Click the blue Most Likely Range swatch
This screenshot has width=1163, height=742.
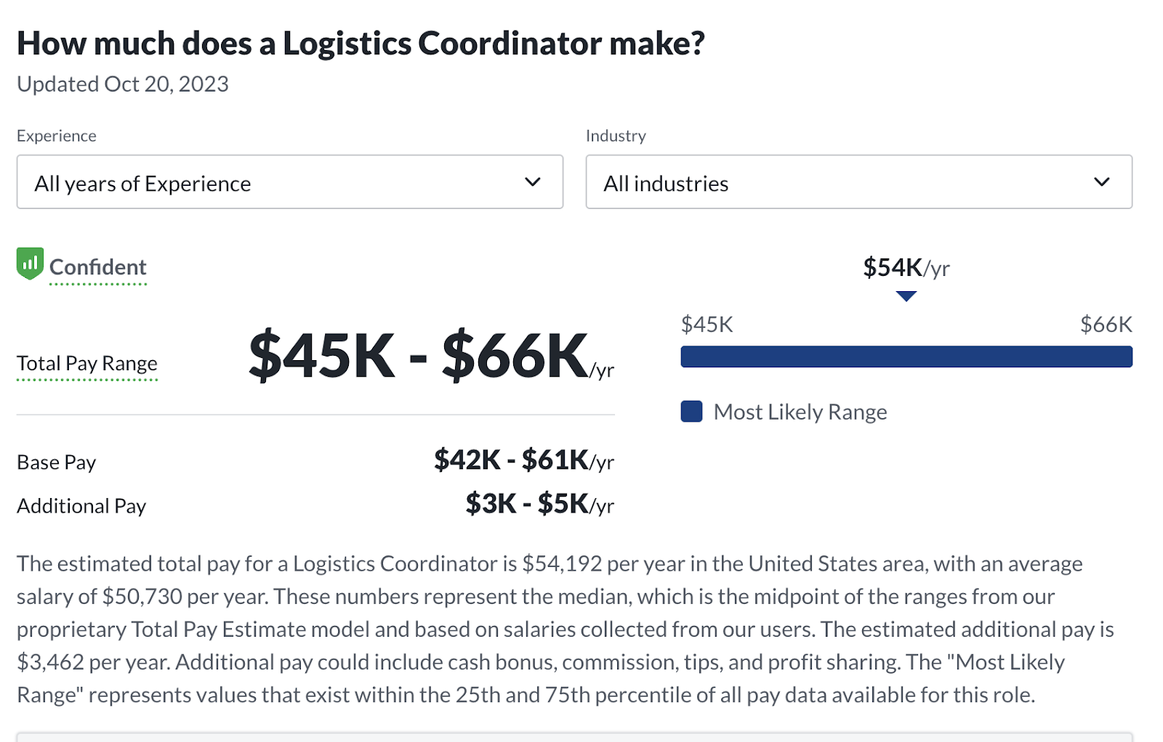pos(691,412)
